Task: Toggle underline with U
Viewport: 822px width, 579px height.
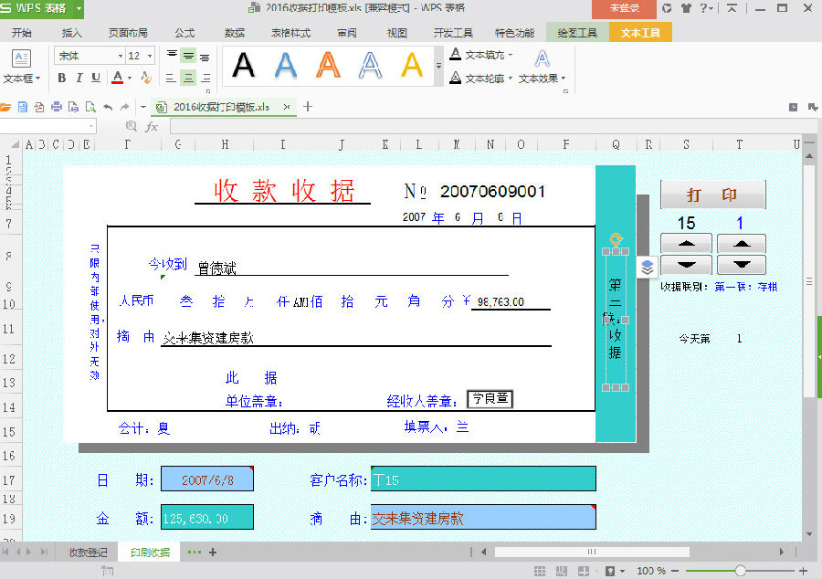Action: click(x=96, y=78)
